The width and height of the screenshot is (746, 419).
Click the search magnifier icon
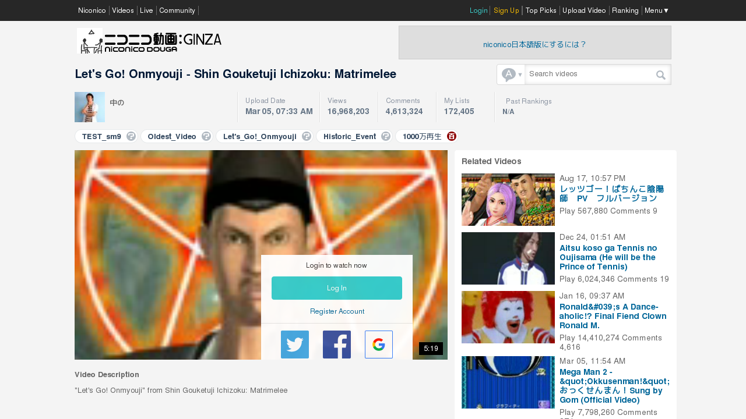coord(661,74)
